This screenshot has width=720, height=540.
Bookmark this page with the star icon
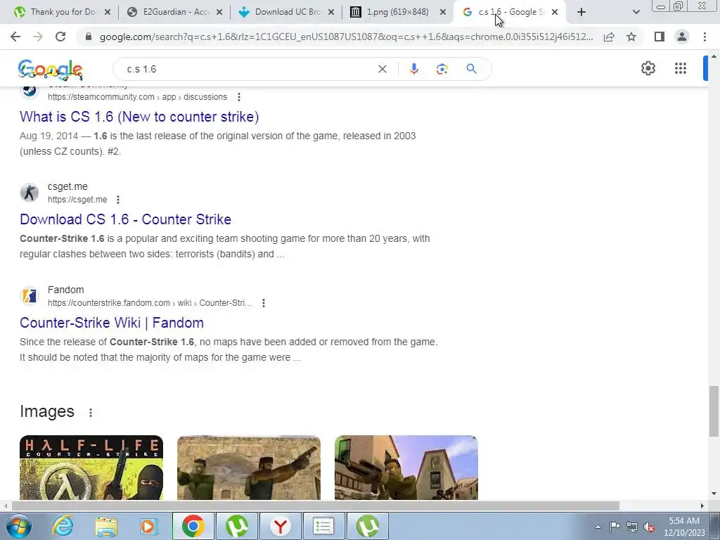point(631,37)
